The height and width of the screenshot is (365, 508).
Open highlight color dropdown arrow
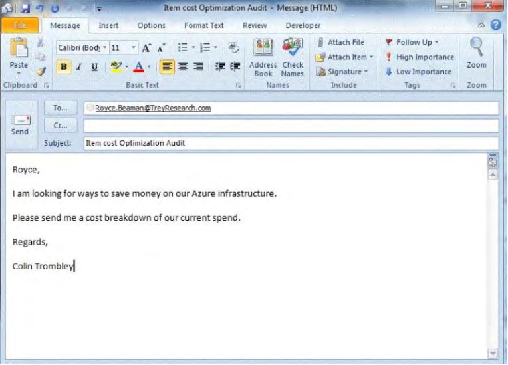coord(127,67)
